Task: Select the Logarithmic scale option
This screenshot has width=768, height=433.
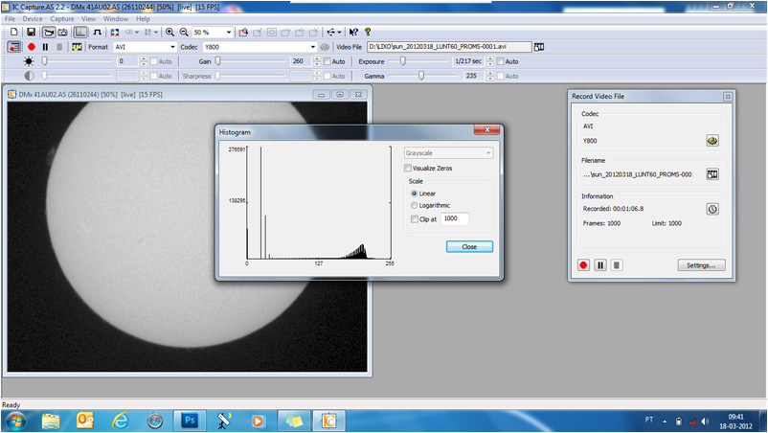Action: pos(414,205)
